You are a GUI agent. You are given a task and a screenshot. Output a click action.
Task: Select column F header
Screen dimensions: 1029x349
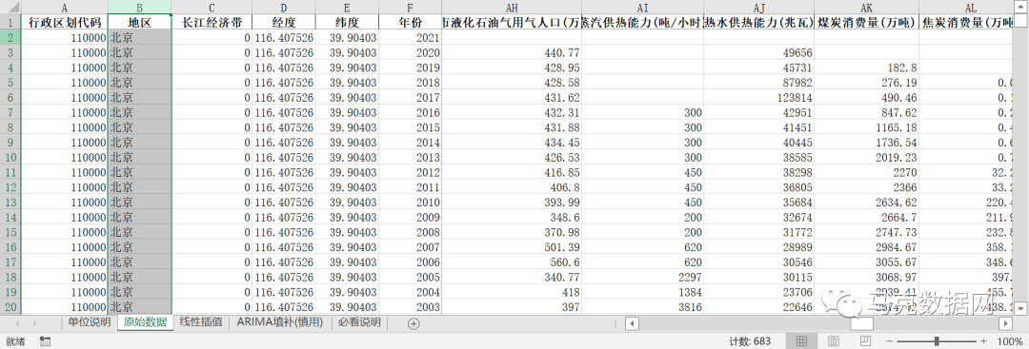point(410,8)
